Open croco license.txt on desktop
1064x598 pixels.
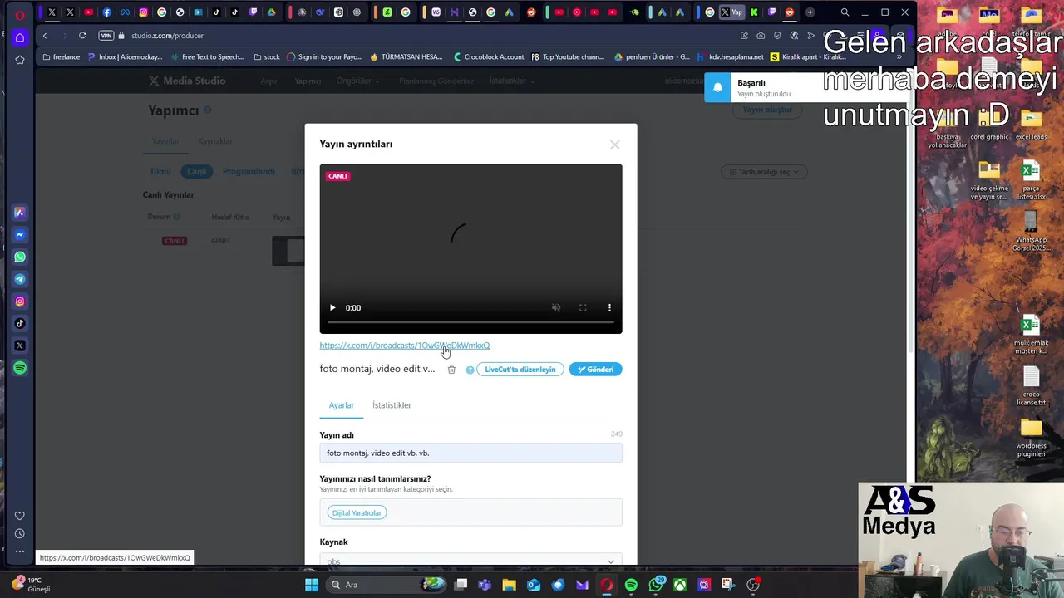pos(1031,386)
